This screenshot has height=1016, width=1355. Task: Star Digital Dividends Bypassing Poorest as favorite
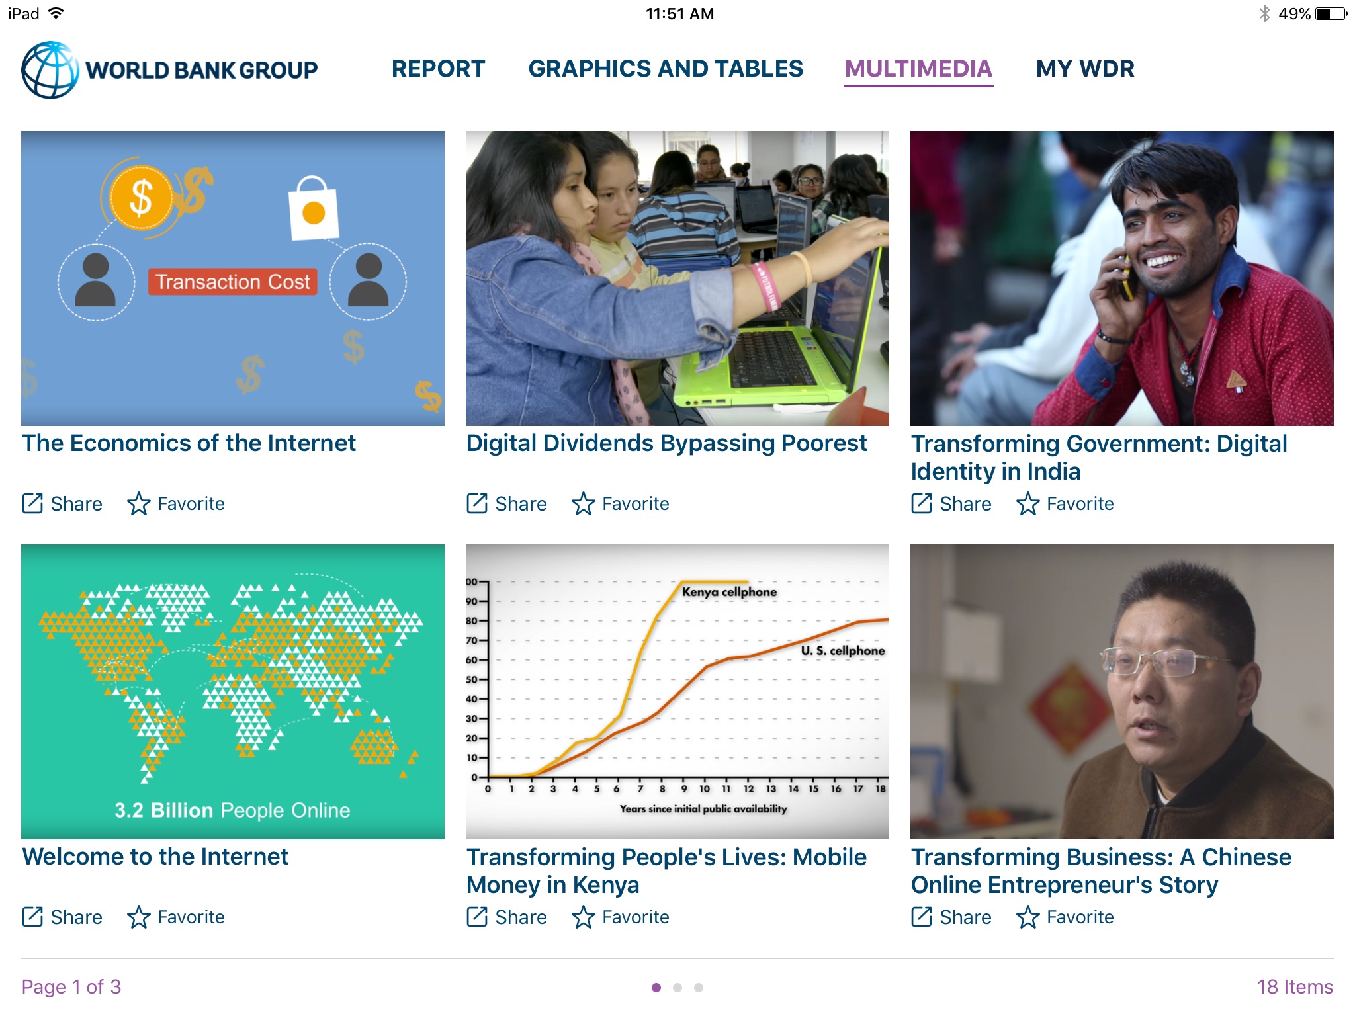(x=584, y=503)
